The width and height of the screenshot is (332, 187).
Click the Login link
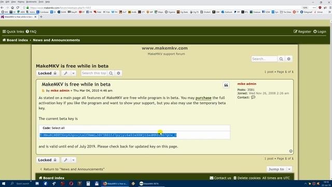tap(320, 32)
